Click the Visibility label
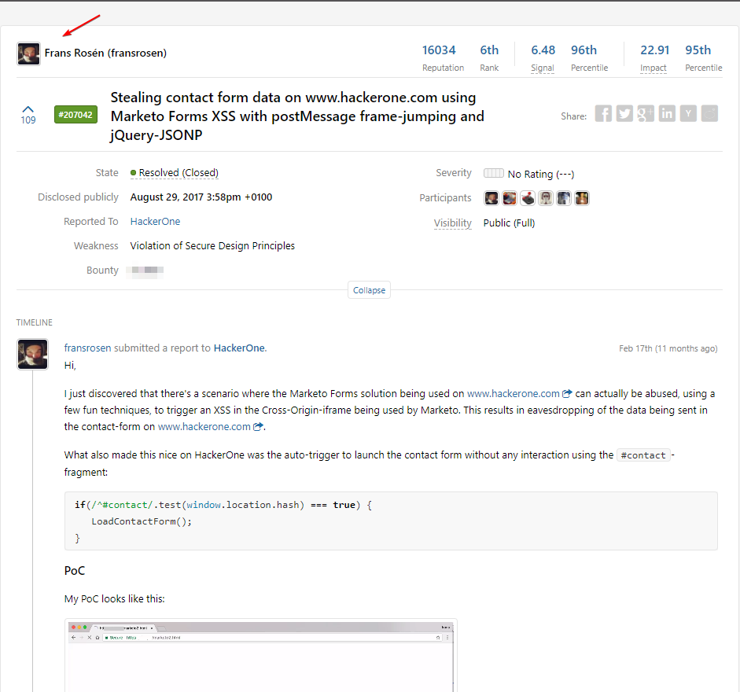The image size is (740, 692). [453, 223]
